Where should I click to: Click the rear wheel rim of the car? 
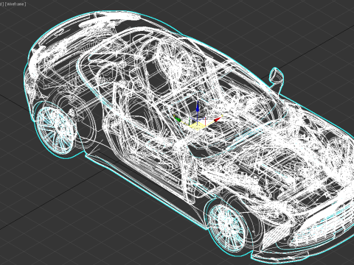pos(56,130)
